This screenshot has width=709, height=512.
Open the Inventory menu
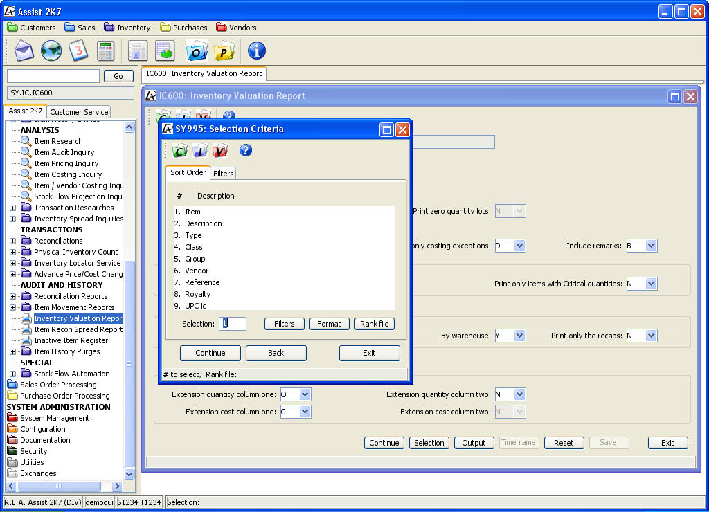pos(127,28)
